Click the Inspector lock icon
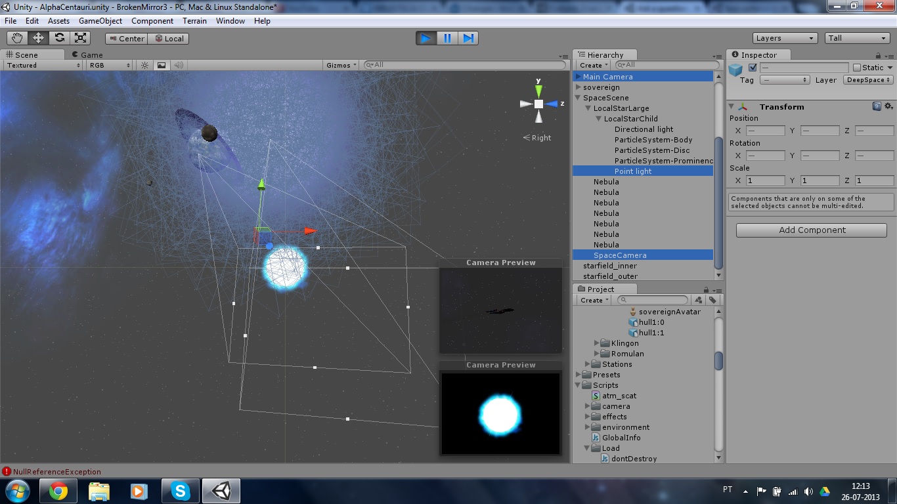Screen dimensions: 897x504 coord(879,56)
